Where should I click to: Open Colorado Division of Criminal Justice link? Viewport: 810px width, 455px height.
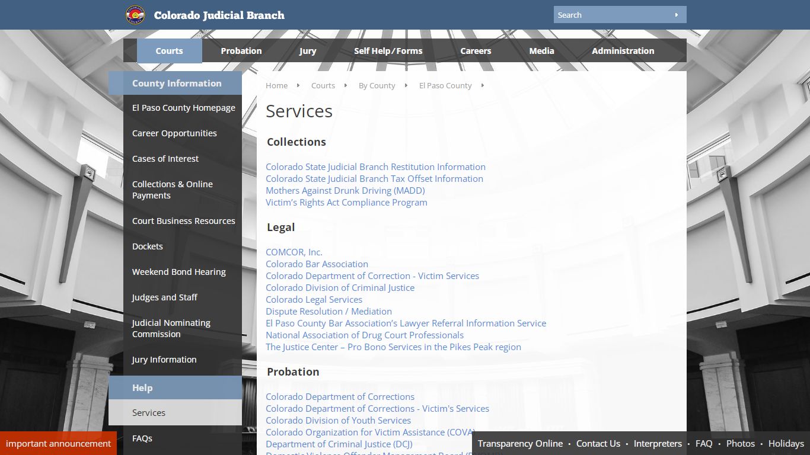[340, 288]
